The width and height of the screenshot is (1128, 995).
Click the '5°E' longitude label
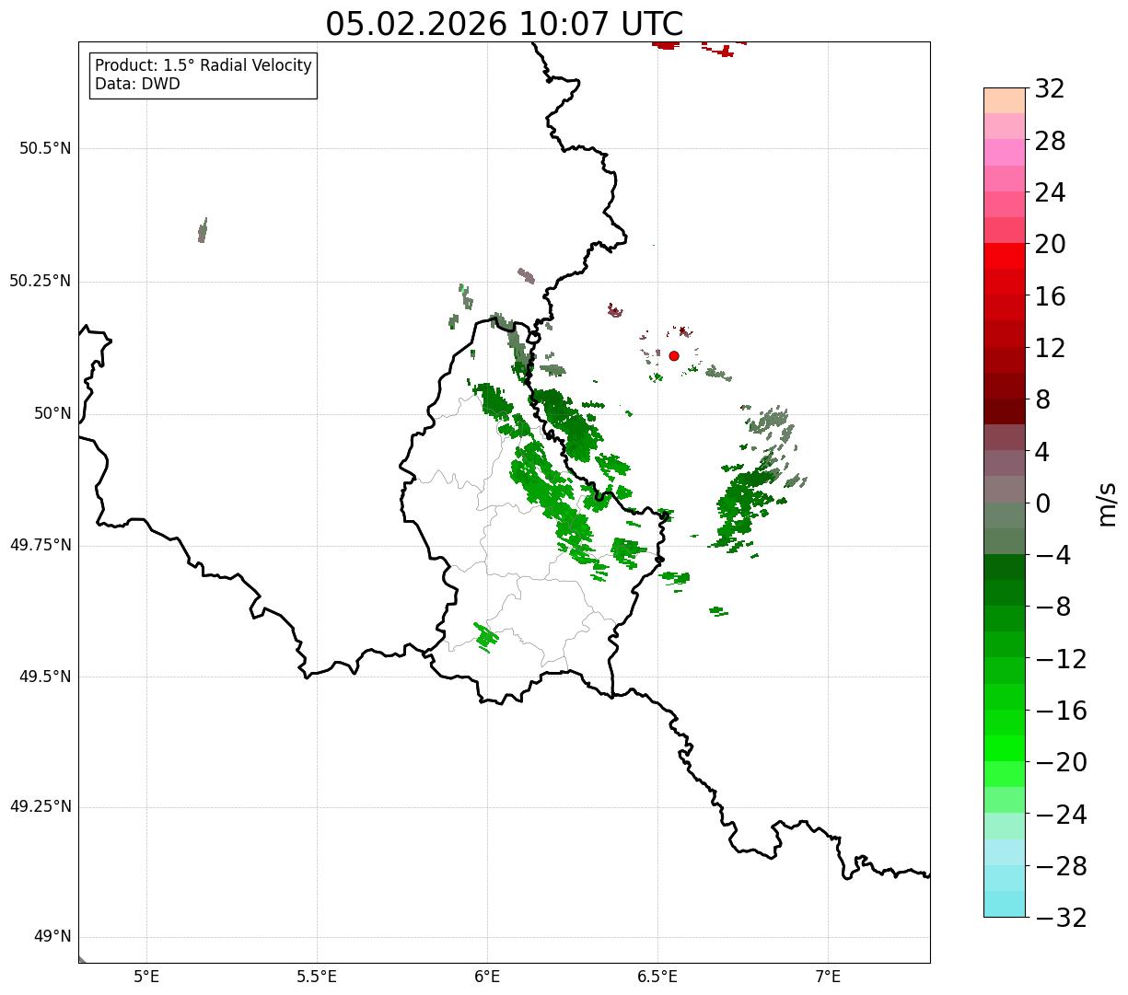[x=146, y=977]
